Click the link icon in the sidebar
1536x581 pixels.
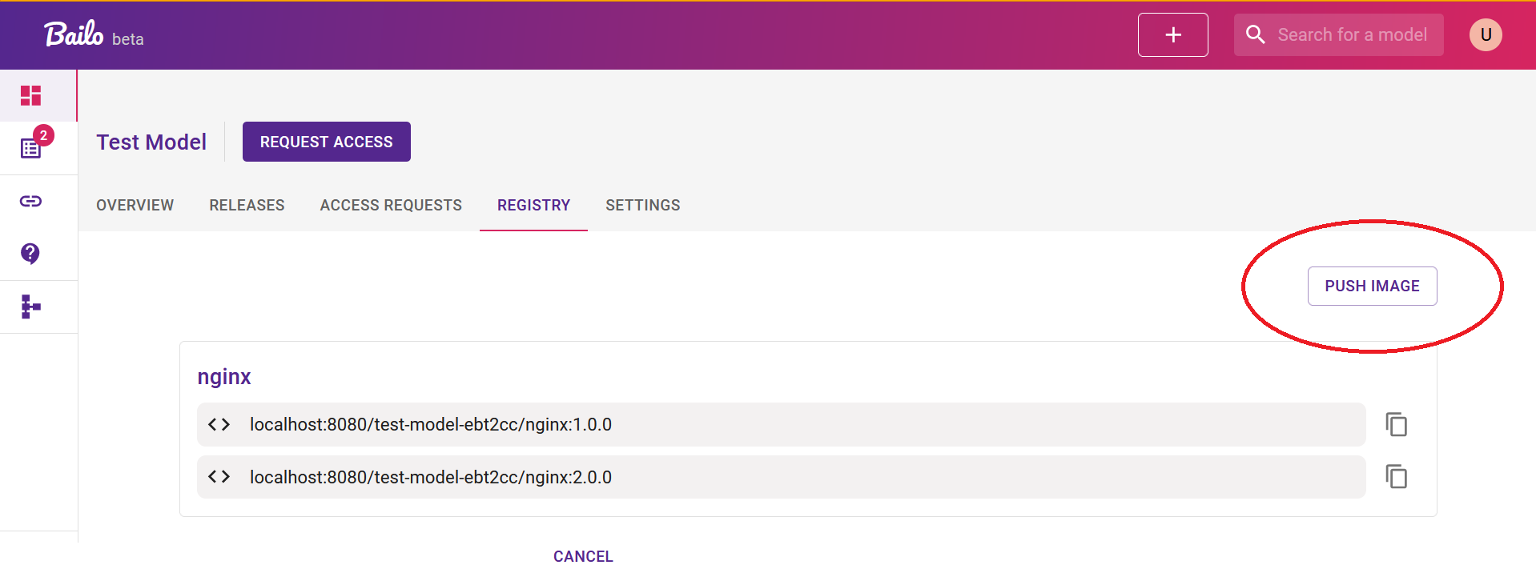(30, 201)
